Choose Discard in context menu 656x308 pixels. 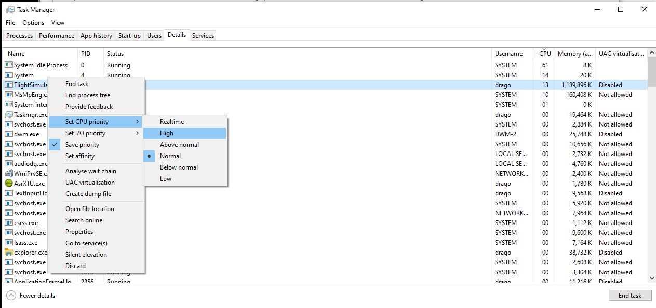click(97, 266)
